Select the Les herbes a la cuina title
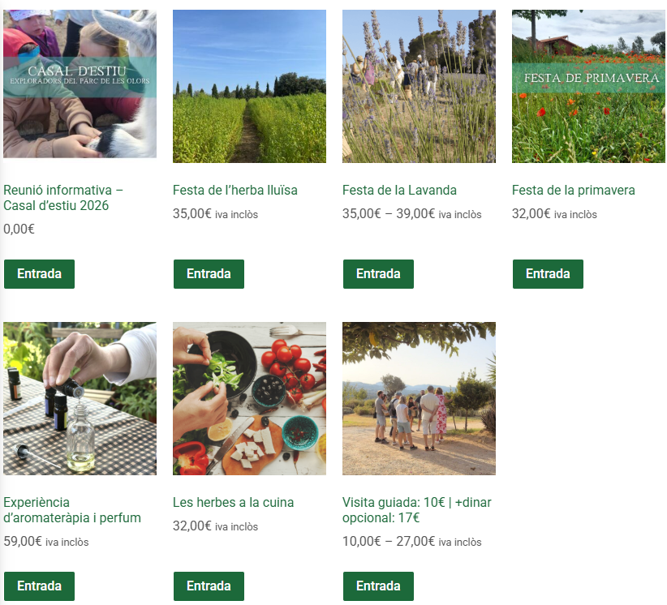The height and width of the screenshot is (605, 667). click(233, 502)
